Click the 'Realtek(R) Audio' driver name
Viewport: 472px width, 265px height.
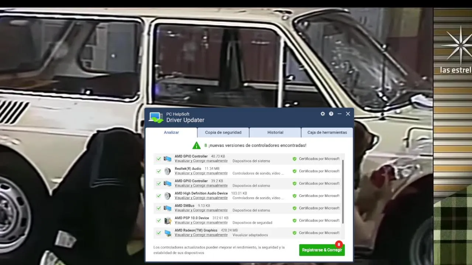pos(188,169)
